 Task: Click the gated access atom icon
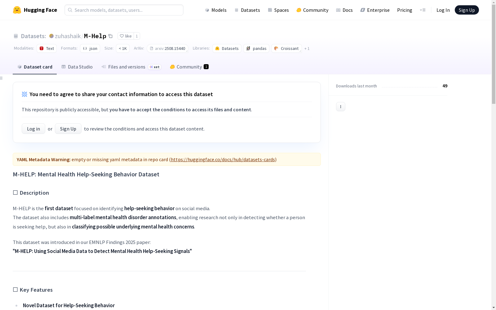coord(24,94)
